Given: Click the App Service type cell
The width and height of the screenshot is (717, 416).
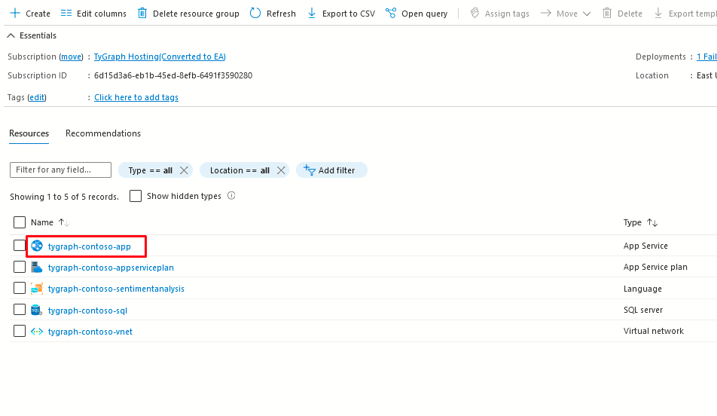Looking at the screenshot, I should point(645,246).
